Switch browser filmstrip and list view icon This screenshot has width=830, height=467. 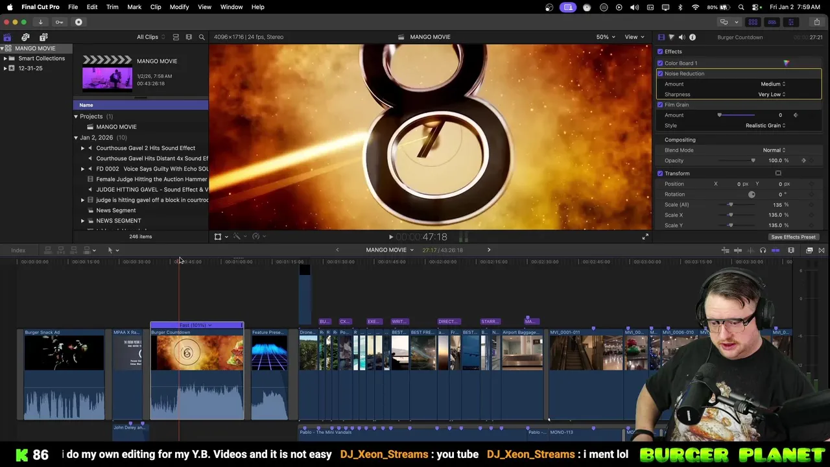point(189,37)
